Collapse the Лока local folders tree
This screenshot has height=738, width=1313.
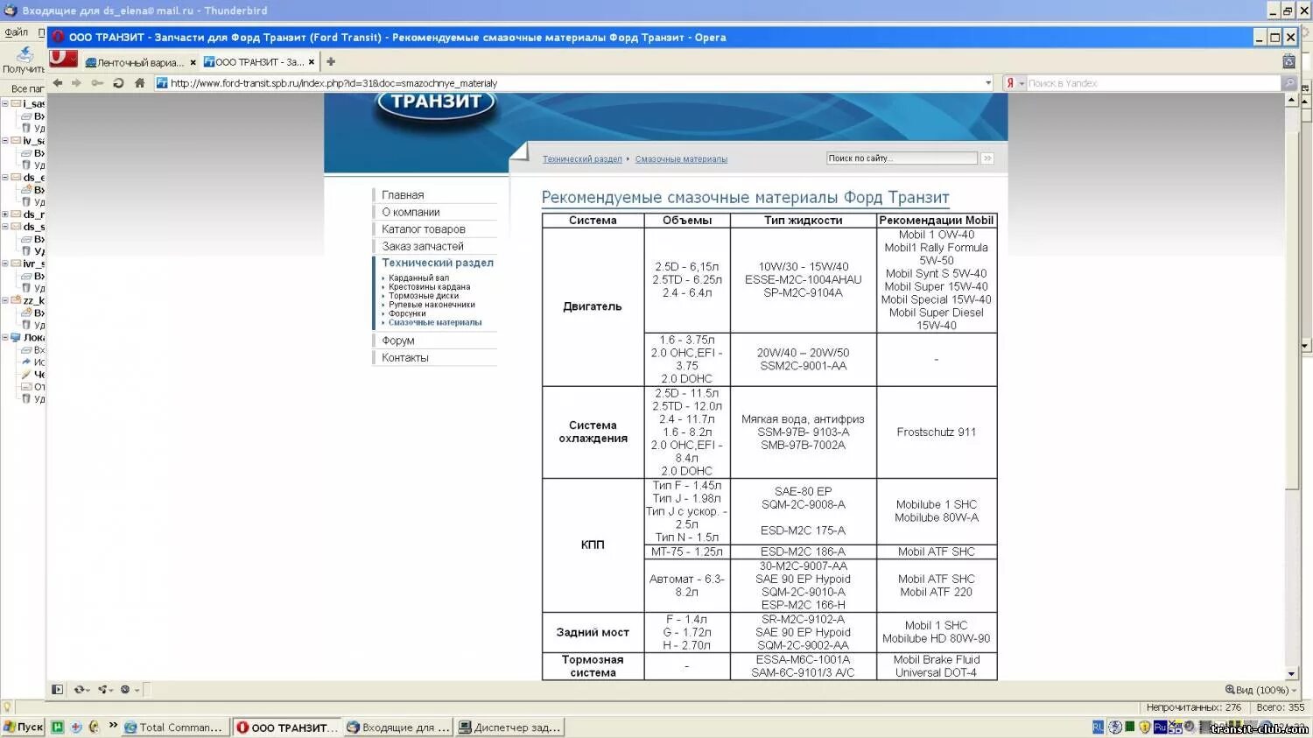coord(5,336)
